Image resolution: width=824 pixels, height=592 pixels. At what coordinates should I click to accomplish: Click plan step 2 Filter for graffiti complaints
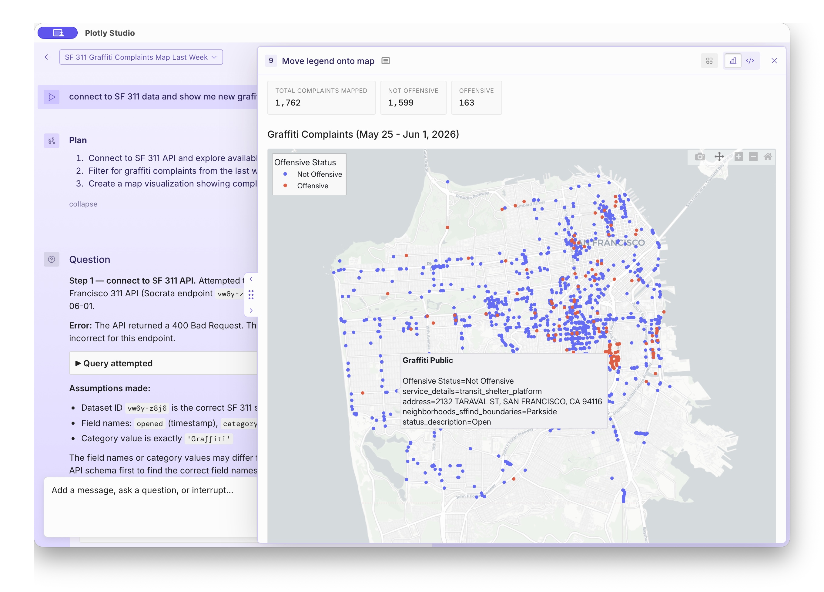[173, 171]
